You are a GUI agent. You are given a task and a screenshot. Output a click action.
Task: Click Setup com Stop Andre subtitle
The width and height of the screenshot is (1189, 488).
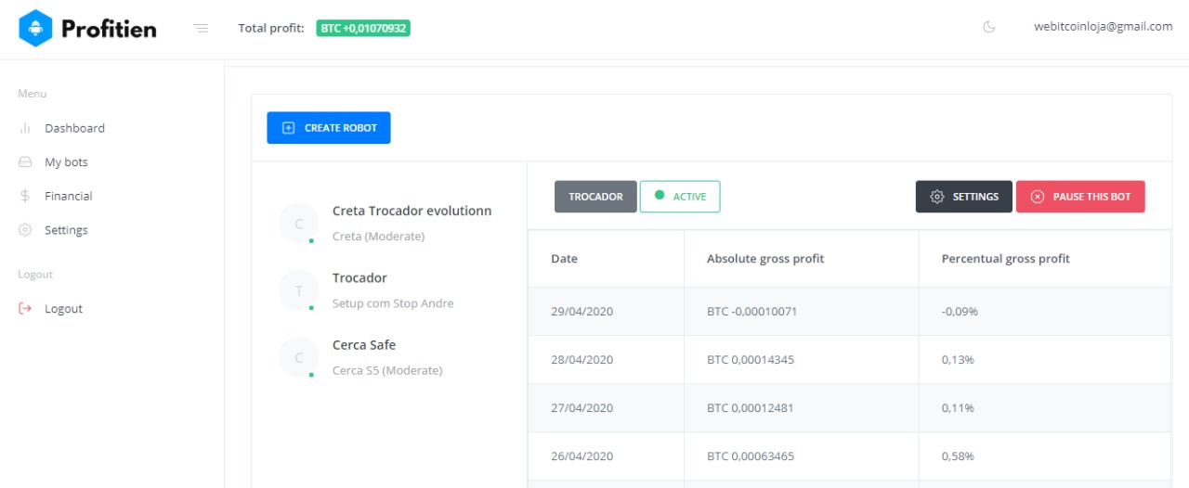point(393,303)
